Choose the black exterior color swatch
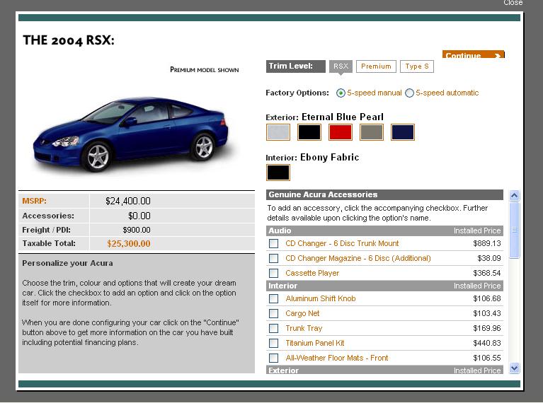 [x=309, y=132]
